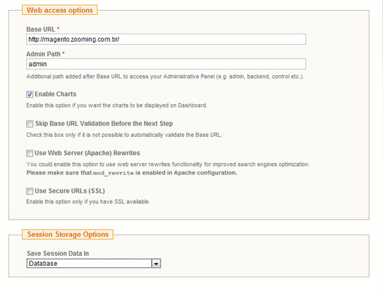Click the charts Dashboard description text
383x292 pixels.
117,105
